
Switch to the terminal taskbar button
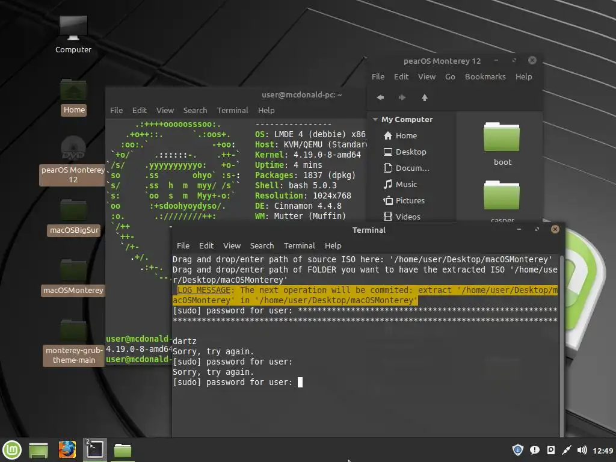tap(94, 450)
